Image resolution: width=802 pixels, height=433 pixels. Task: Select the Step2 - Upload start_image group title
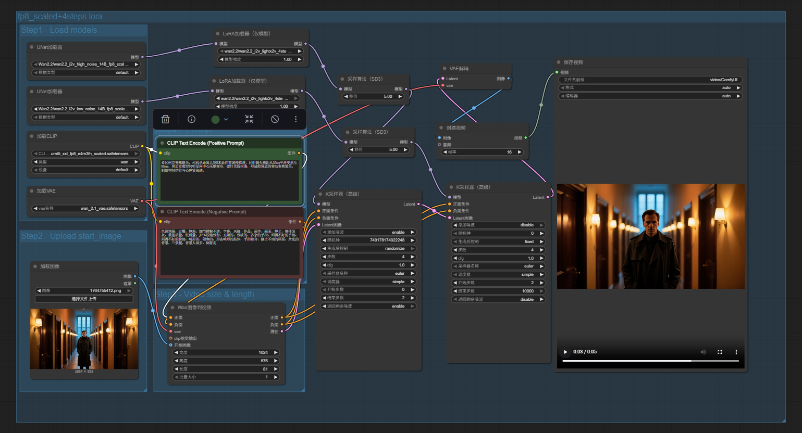[71, 236]
